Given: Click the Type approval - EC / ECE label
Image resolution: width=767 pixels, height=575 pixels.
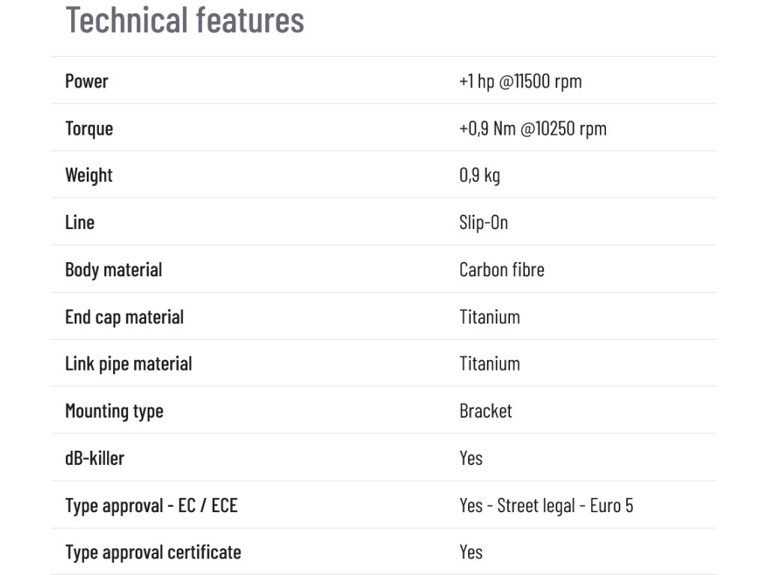Looking at the screenshot, I should click(151, 505).
